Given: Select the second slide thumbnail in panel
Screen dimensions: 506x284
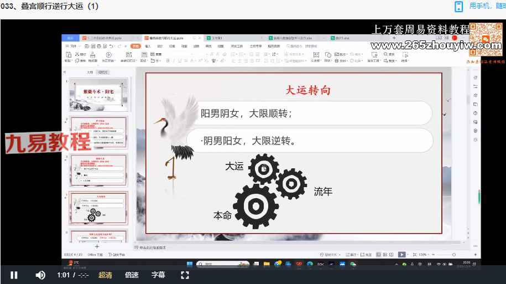Looking at the screenshot, I should [x=98, y=132].
